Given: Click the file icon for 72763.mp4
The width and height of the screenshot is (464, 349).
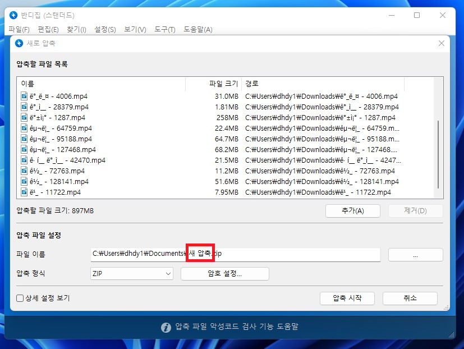Looking at the screenshot, I should [24, 171].
